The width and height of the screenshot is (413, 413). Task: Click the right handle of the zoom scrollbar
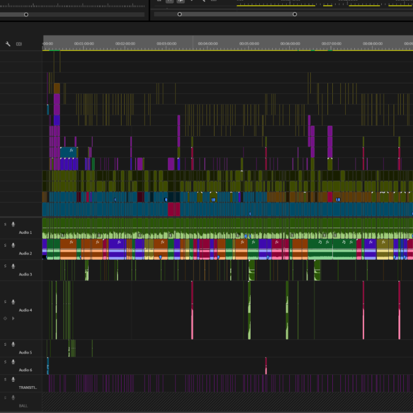295,15
